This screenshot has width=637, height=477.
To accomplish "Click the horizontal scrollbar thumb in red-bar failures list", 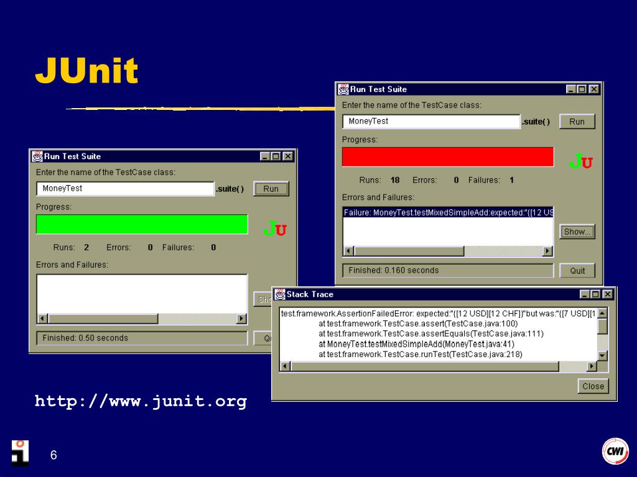I will tap(409, 251).
